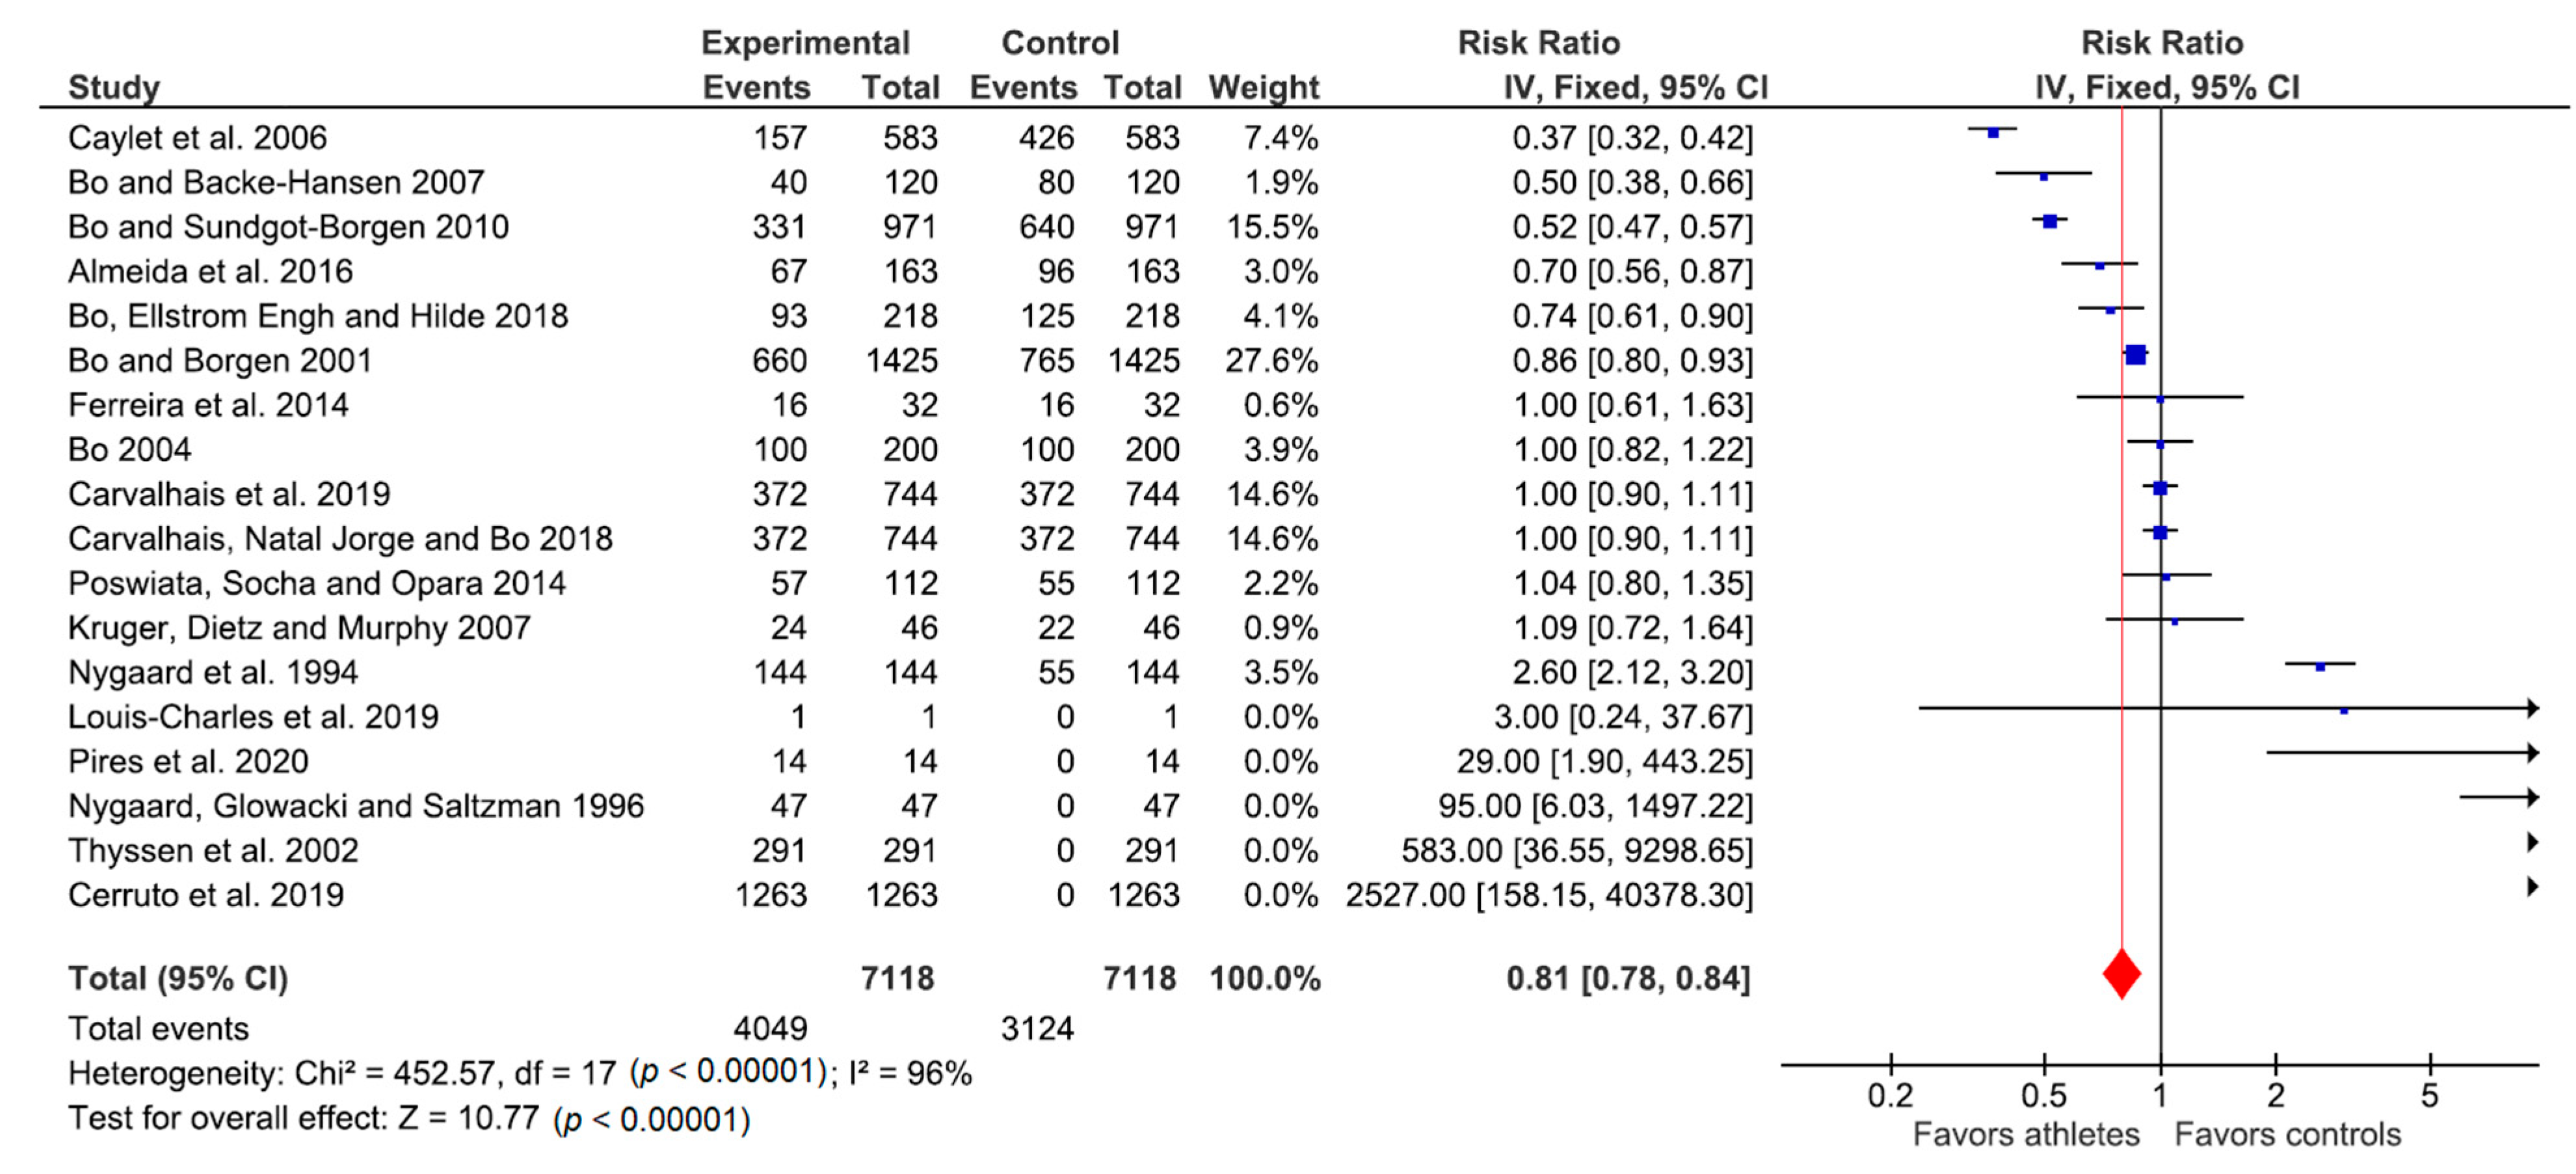Click the arrowhead on Thyssen et al. 2002 row
This screenshot has width=2576, height=1174.
[2532, 842]
